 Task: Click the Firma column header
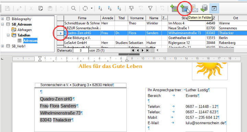pyautogui.click(x=82, y=18)
